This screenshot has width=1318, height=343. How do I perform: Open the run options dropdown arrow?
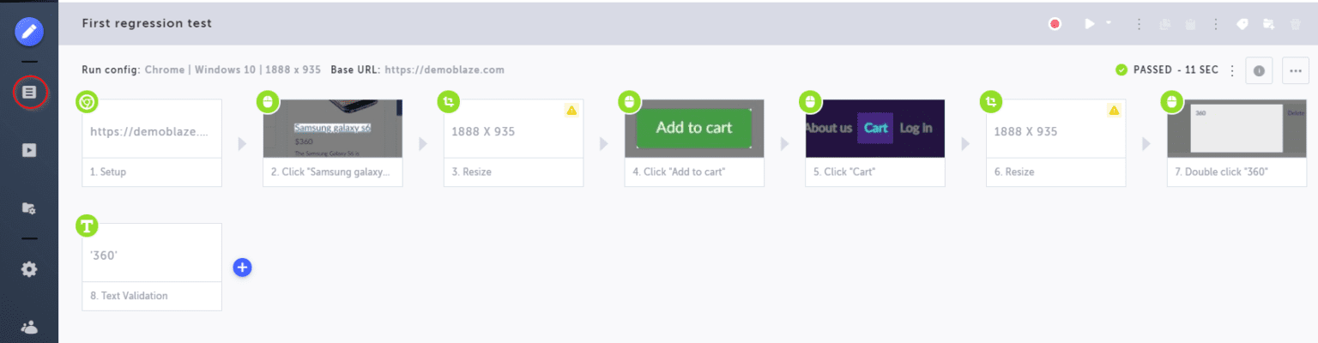coord(1109,23)
